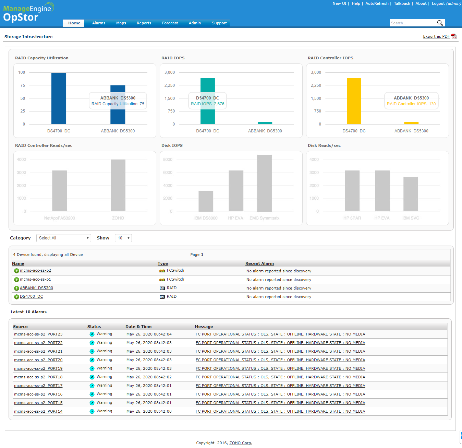Sort devices by Type column header
Viewport: 462px width, 448px height.
coord(163,263)
